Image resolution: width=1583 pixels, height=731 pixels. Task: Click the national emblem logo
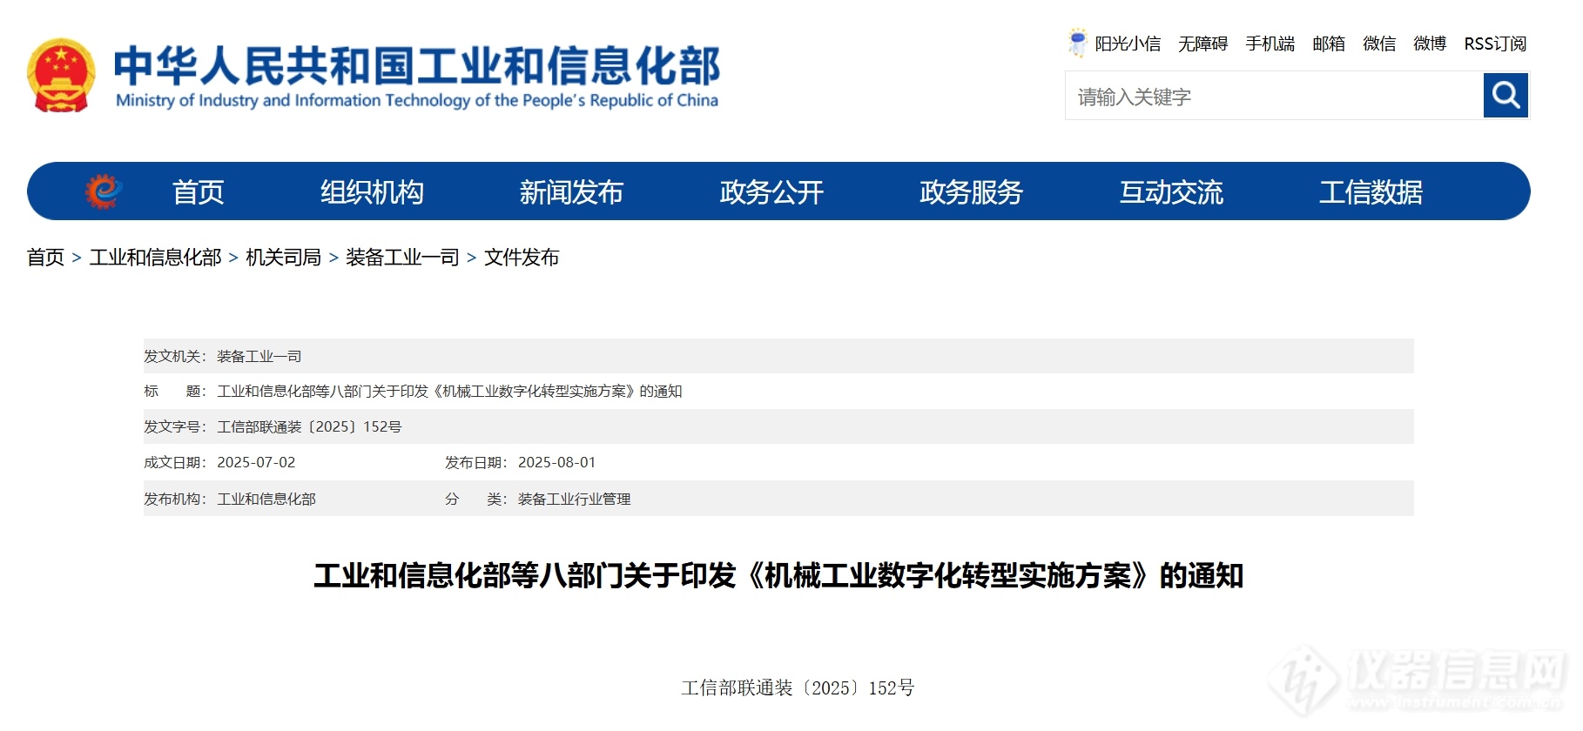(61, 76)
